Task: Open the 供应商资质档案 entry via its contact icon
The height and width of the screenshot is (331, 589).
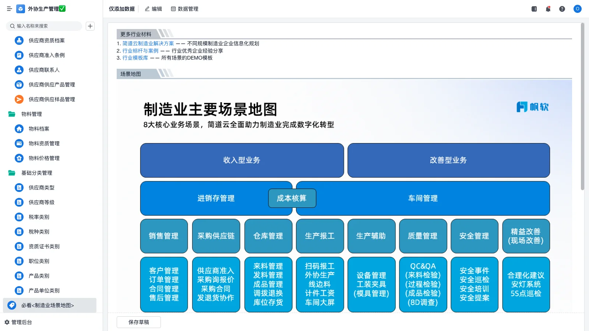Action: pos(19,40)
